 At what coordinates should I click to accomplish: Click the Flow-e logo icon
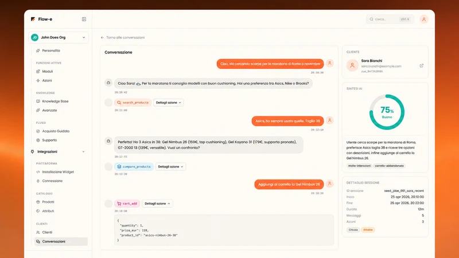(x=33, y=19)
